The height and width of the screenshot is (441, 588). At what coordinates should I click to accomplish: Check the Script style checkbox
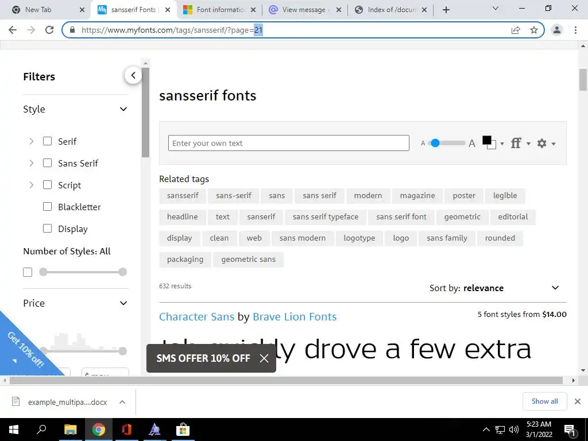pos(47,184)
